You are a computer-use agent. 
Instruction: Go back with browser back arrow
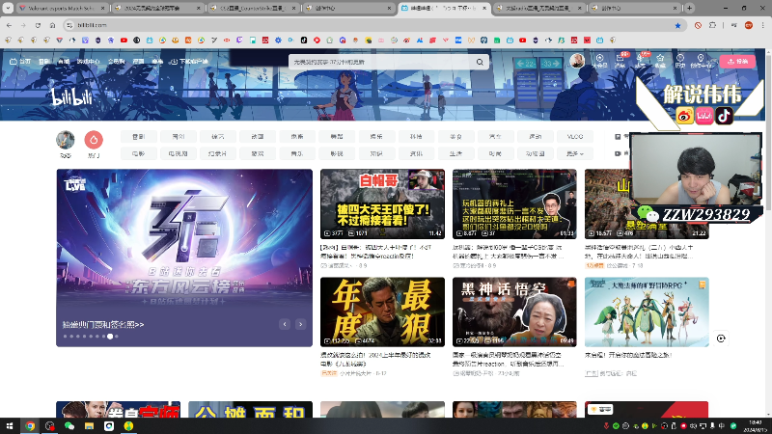(x=9, y=25)
